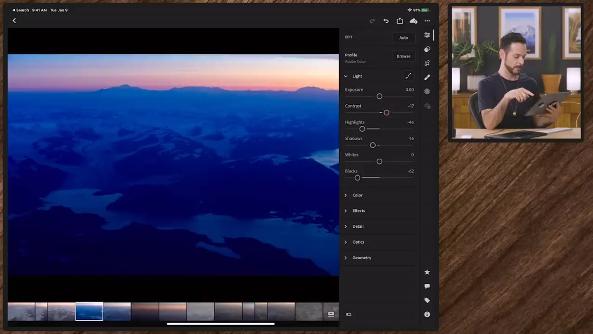Click the Shadows value -16

tap(411, 139)
